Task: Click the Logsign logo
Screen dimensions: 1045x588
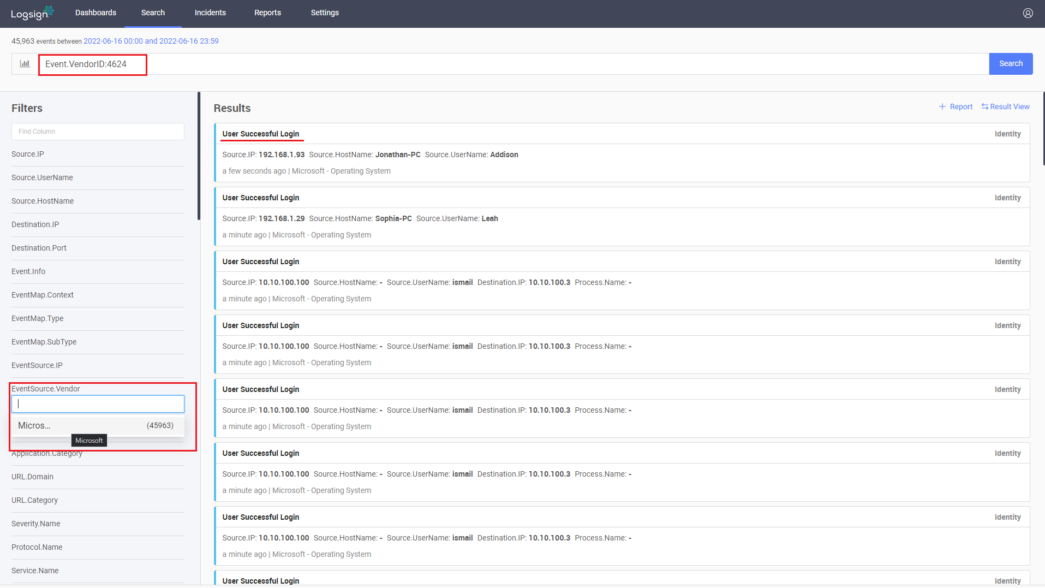Action: [x=32, y=13]
